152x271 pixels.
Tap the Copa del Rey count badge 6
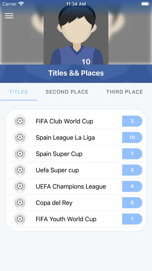pos(132,202)
